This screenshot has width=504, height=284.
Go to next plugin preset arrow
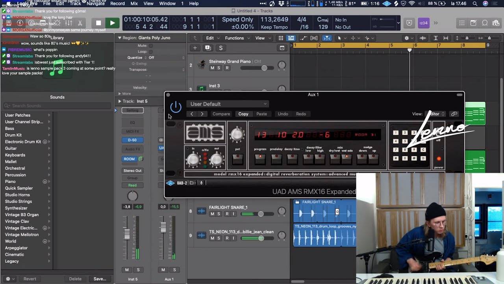click(202, 114)
